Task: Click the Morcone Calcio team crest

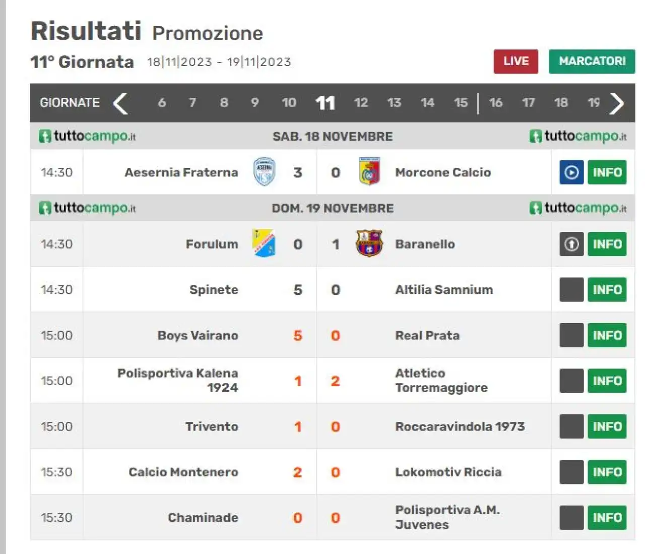Action: [x=369, y=172]
